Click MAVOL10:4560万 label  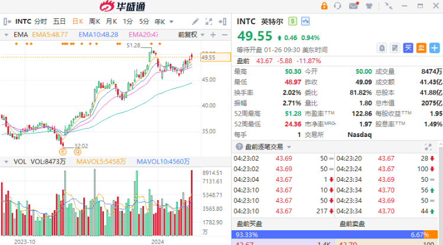[x=163, y=162]
